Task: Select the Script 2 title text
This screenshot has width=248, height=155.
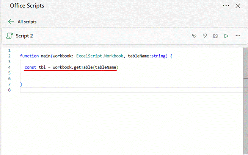Action: (24, 36)
